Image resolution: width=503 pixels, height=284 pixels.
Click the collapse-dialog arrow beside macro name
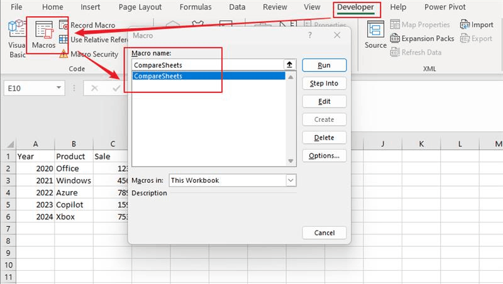click(x=289, y=65)
